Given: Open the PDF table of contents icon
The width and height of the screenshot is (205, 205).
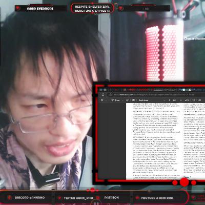Looking at the screenshot, I should (x=102, y=100).
